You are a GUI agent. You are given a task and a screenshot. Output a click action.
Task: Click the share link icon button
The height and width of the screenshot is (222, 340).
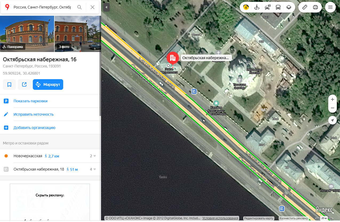tap(24, 84)
